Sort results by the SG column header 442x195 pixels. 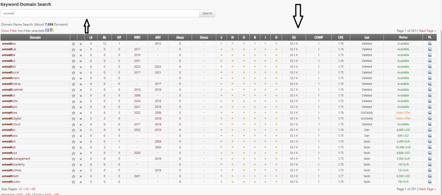click(294, 37)
